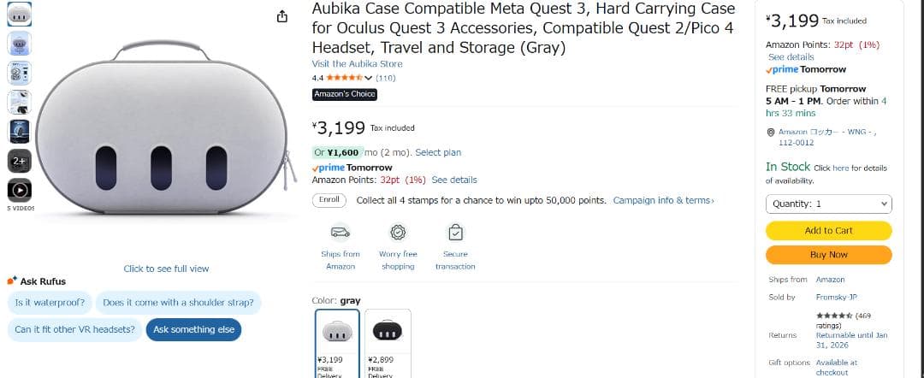Screen dimensions: 924x378
Task: Click the first product thumbnail image
Action: pos(19,13)
